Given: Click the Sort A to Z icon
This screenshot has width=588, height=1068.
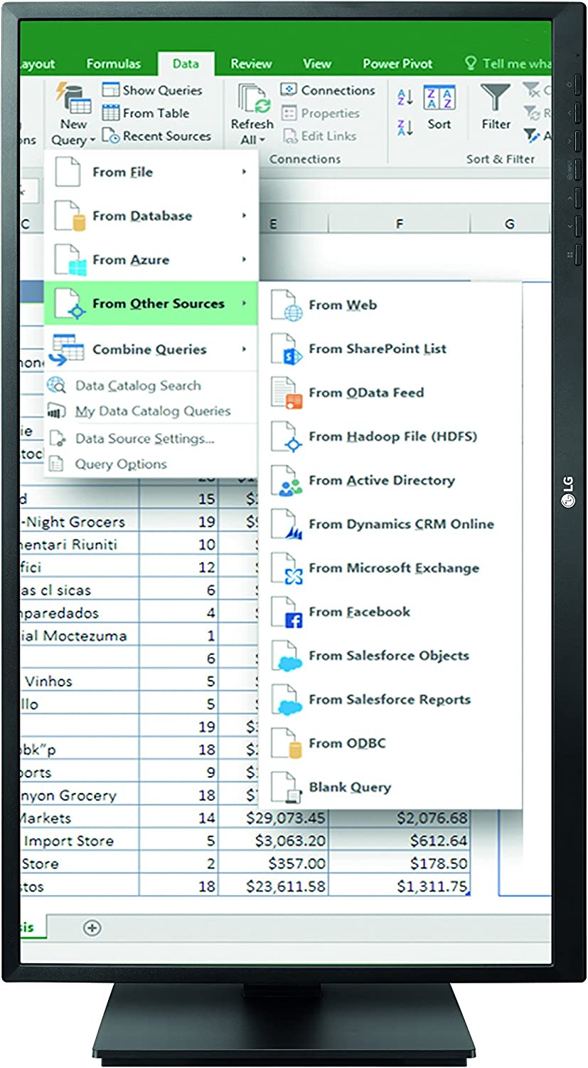Looking at the screenshot, I should 405,97.
